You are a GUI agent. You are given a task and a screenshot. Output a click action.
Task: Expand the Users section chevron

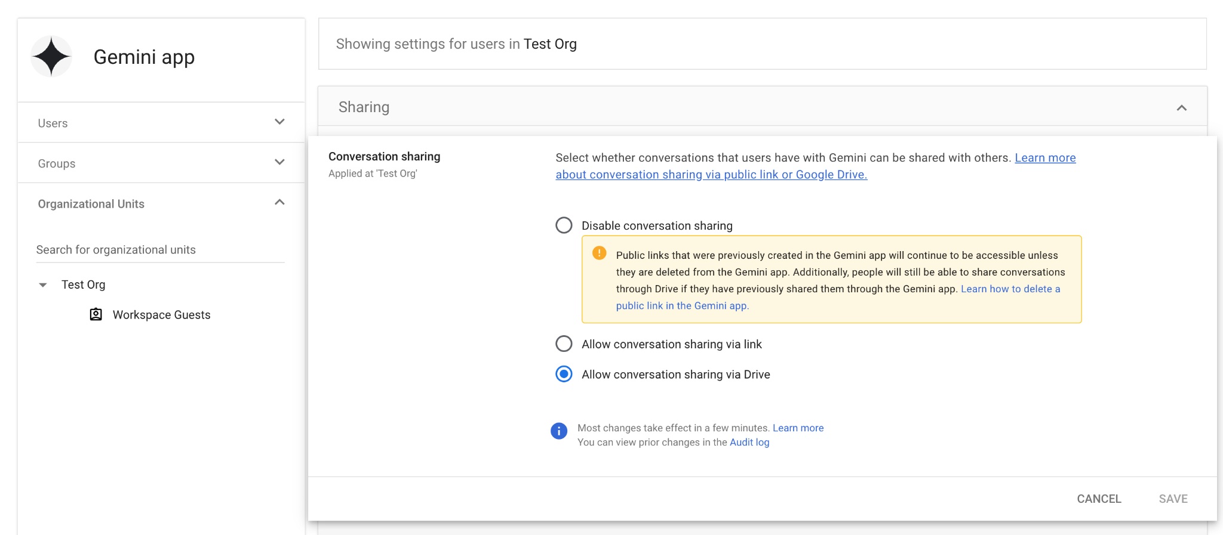point(279,122)
